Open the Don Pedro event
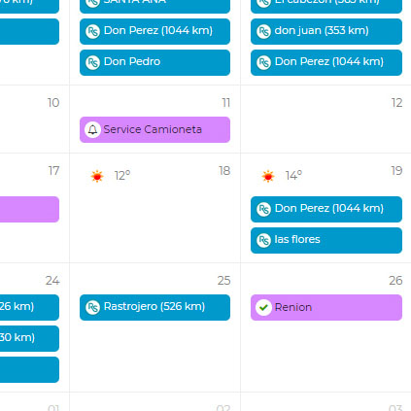The height and width of the screenshot is (411, 411). tap(154, 62)
